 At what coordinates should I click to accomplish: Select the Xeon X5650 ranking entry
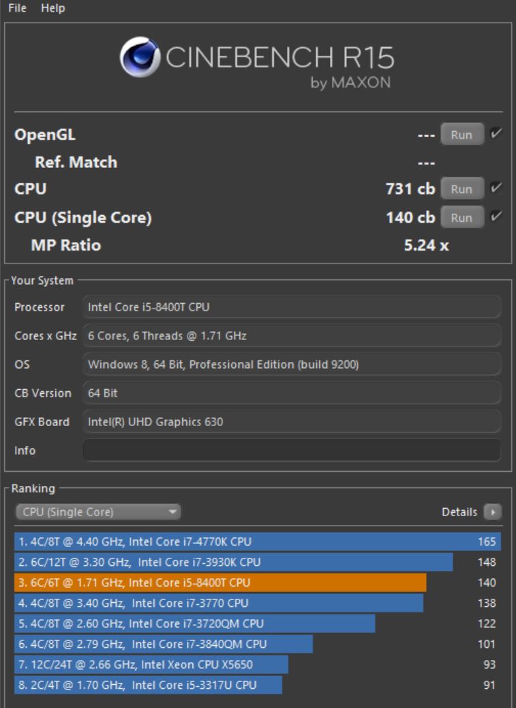click(151, 664)
